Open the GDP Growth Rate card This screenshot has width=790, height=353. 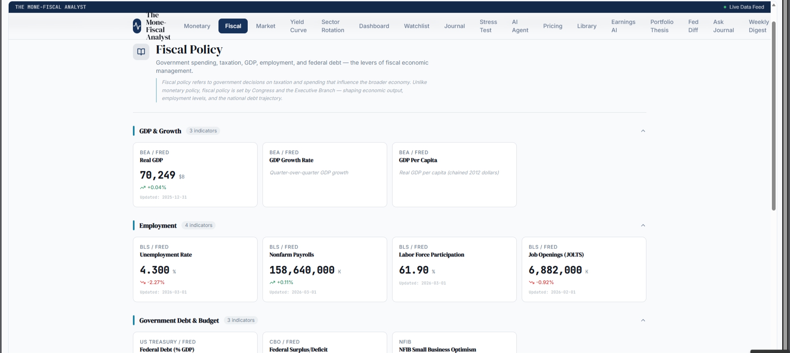pos(325,175)
